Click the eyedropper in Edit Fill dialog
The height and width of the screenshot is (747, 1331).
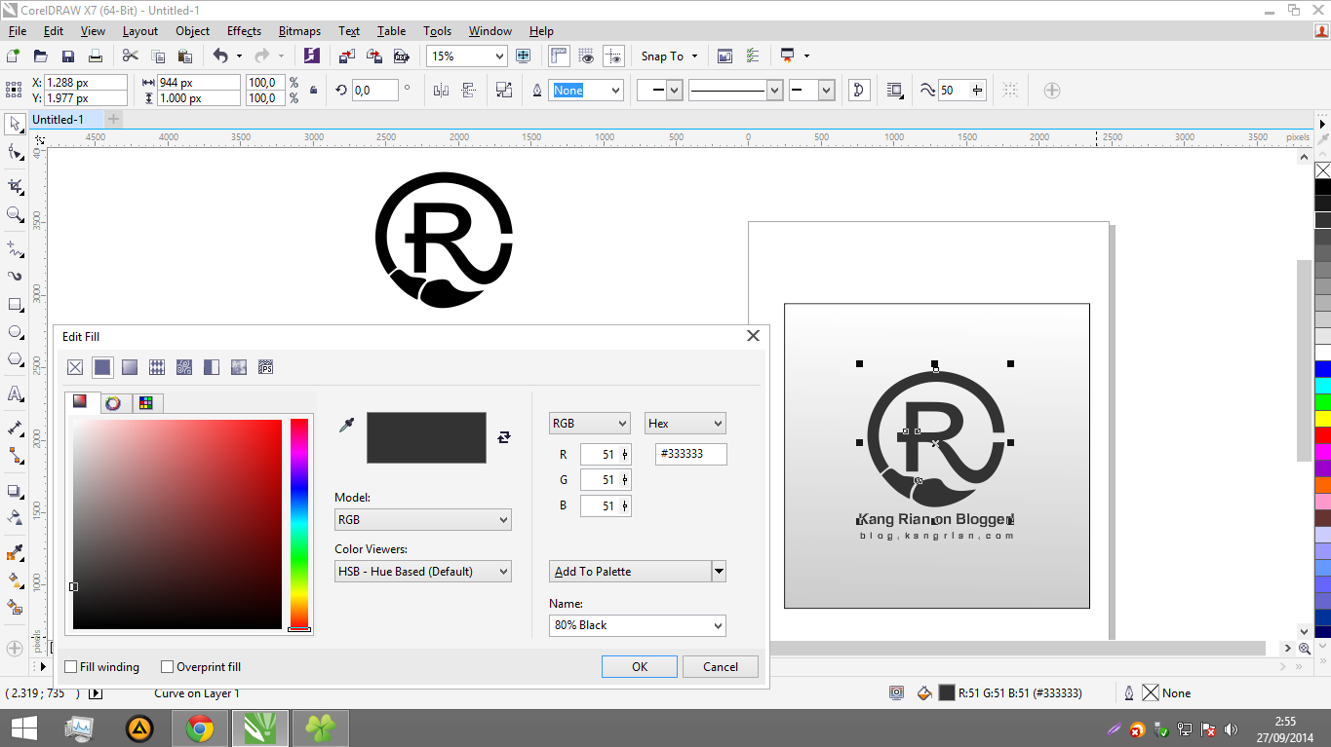coord(346,425)
